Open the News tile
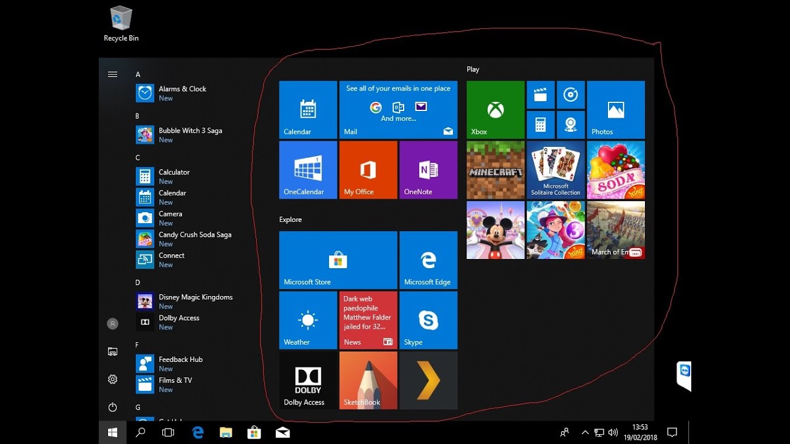Viewport: 790px width, 444px height. click(368, 321)
